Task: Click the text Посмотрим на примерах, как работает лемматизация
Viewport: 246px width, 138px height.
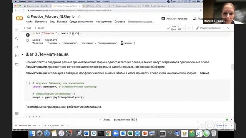Action: pyautogui.click(x=63, y=107)
